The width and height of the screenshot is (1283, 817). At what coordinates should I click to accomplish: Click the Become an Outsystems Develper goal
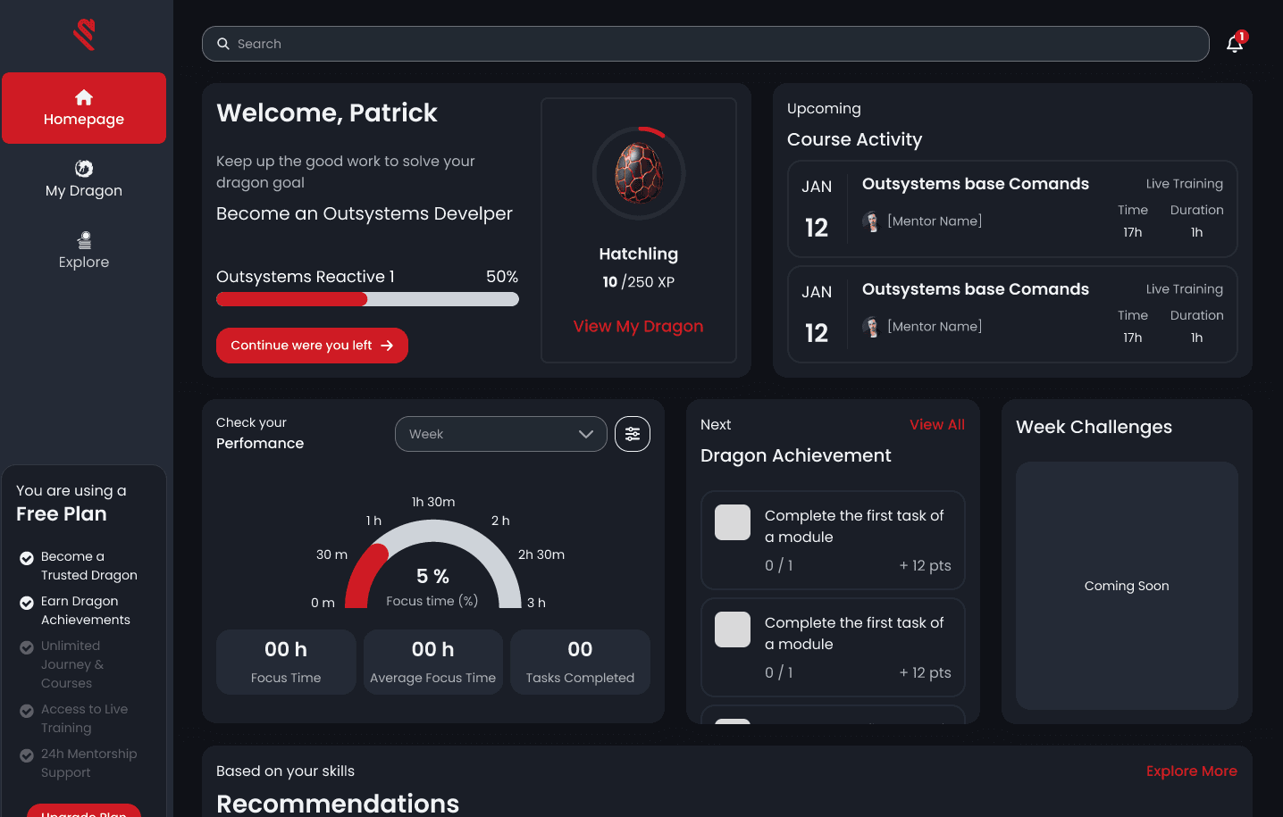[365, 213]
